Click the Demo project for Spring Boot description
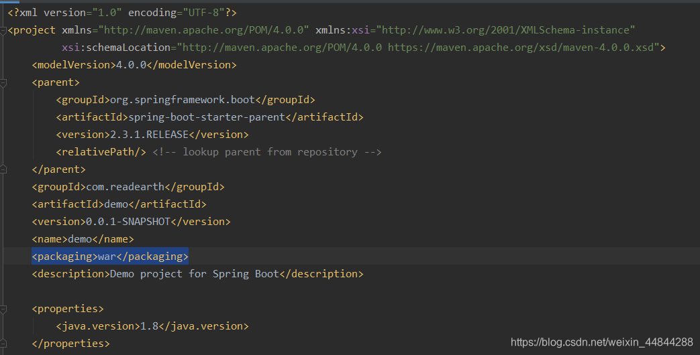Screen dimensions: 700x355 [x=194, y=274]
